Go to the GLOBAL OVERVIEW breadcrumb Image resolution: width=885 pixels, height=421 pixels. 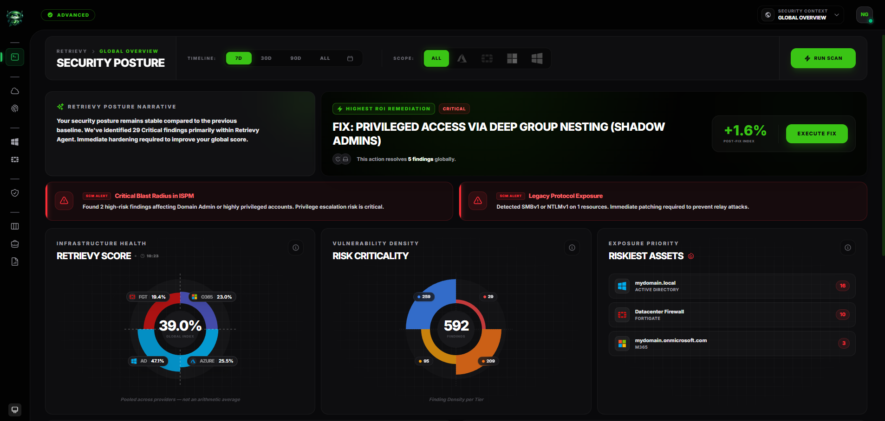[x=129, y=51]
